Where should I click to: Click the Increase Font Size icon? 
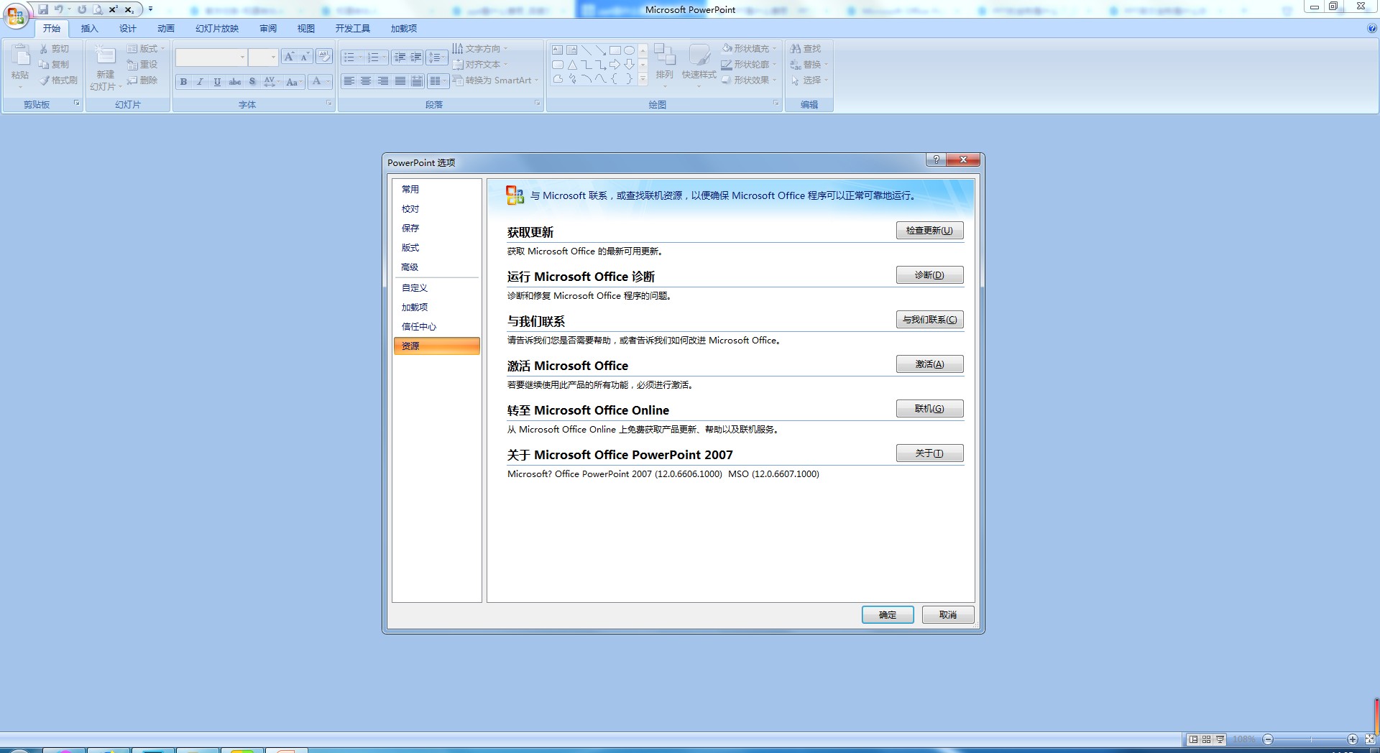289,57
